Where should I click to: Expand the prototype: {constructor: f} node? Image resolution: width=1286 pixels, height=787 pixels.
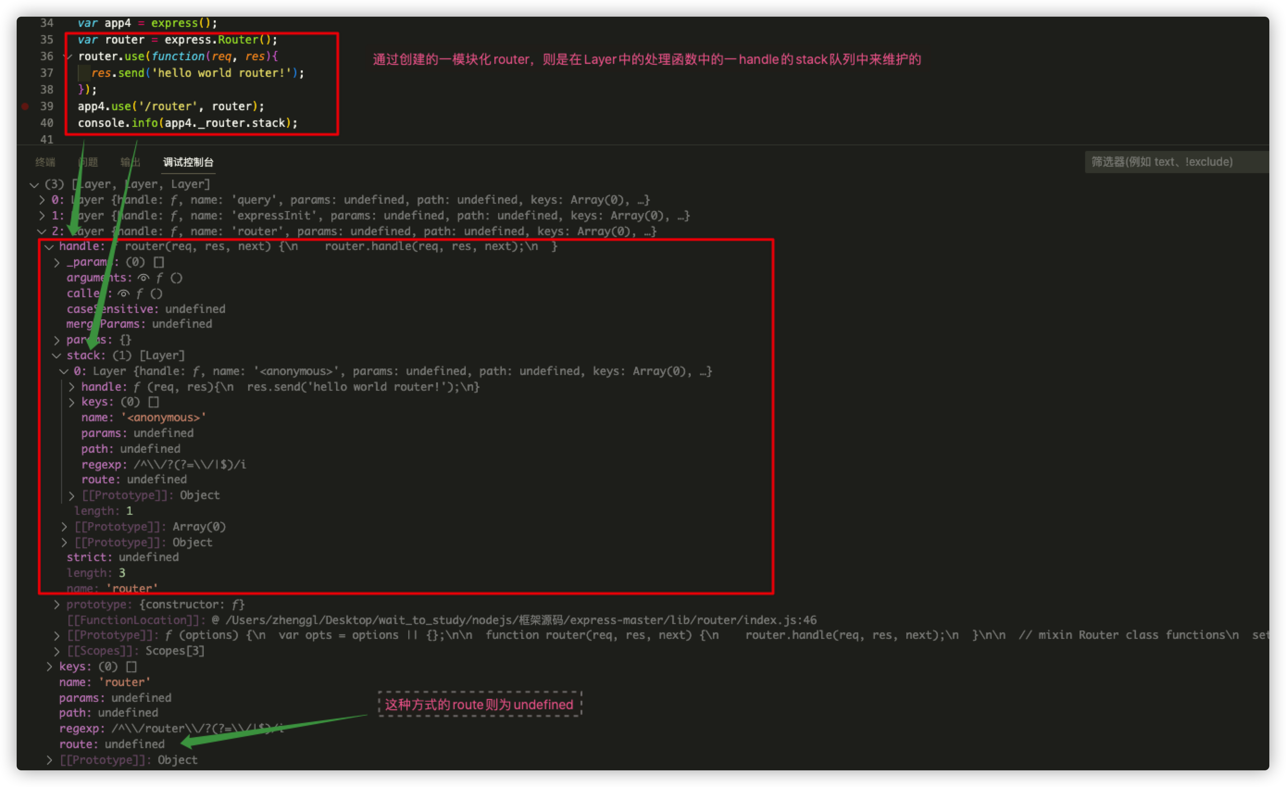coord(56,605)
